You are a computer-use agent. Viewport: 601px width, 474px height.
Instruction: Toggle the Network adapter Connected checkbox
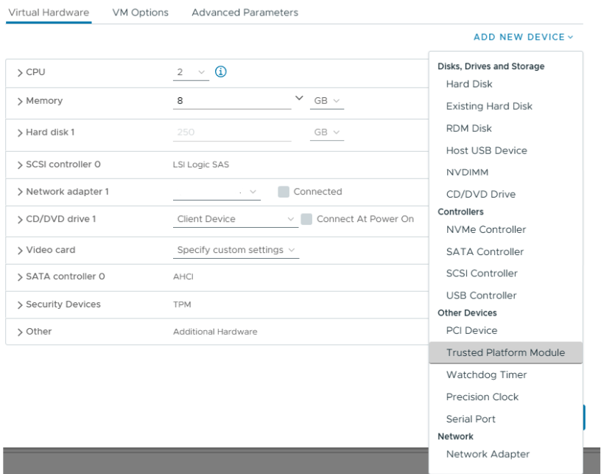tap(284, 192)
